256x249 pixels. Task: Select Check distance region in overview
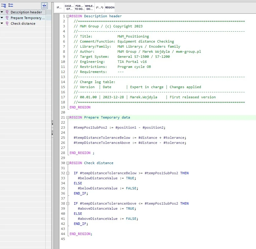coord(23,24)
